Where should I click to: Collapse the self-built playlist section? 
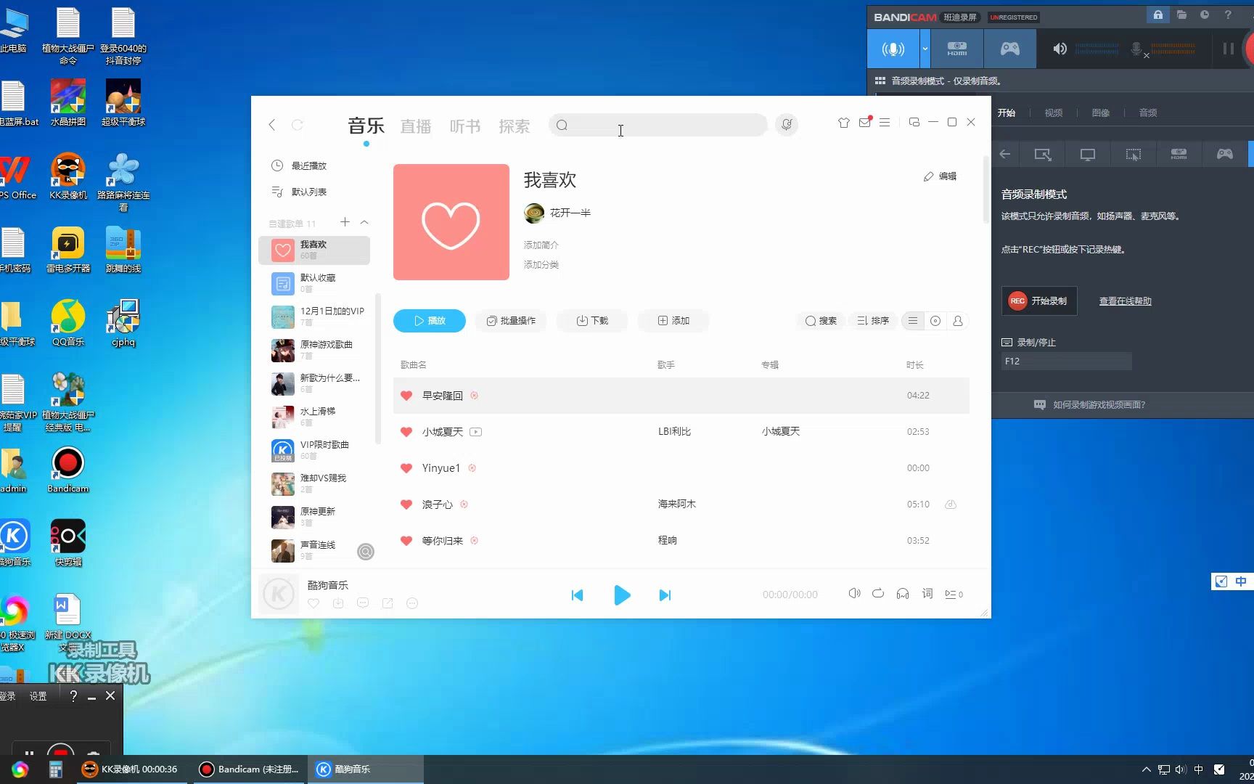(364, 222)
